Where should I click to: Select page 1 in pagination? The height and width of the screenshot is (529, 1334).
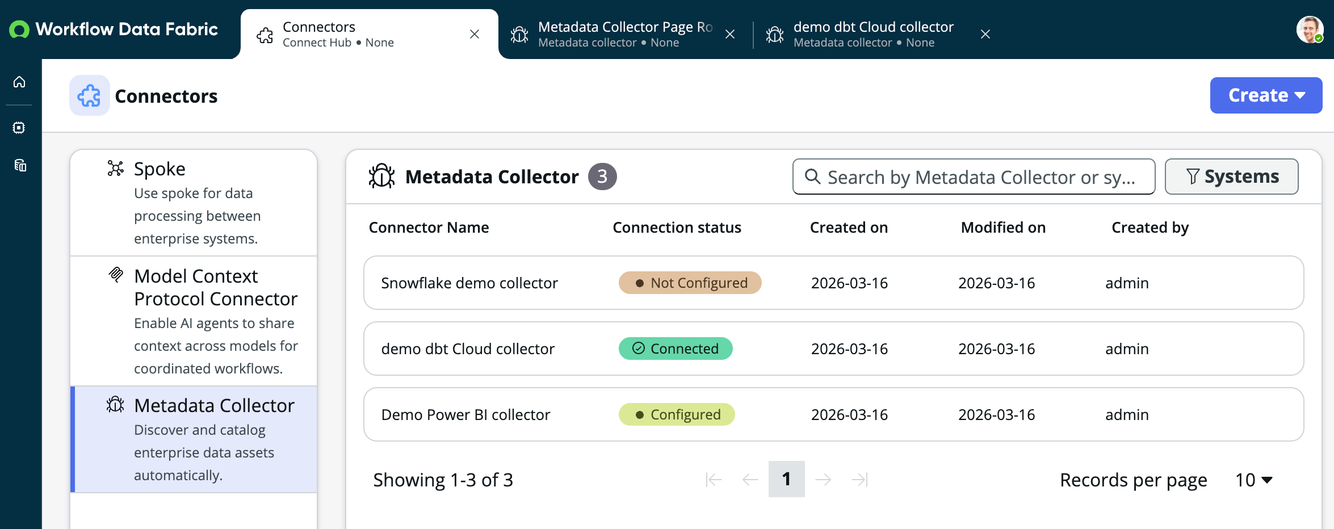pyautogui.click(x=786, y=479)
